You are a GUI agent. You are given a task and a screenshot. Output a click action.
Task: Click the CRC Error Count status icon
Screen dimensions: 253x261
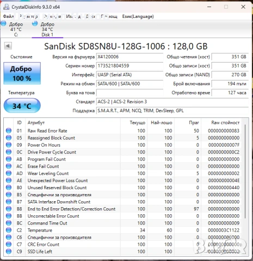(x=9, y=244)
